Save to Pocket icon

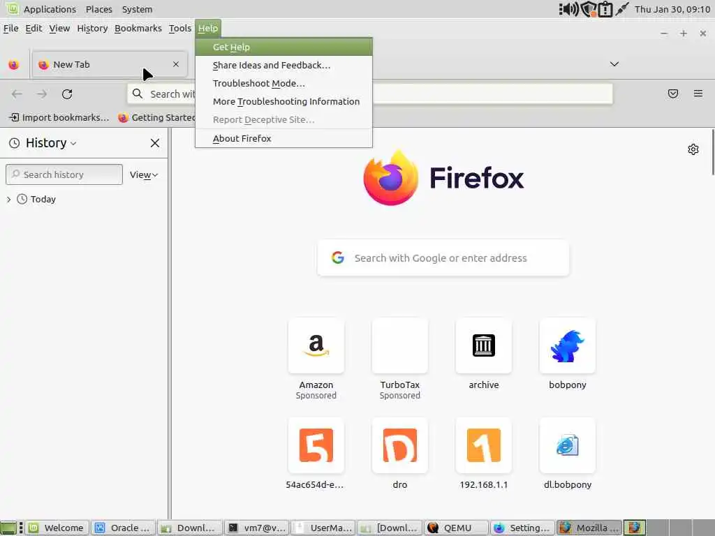tap(672, 94)
